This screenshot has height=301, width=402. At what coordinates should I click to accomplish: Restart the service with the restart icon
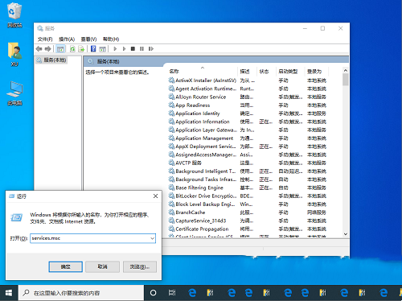(151, 49)
